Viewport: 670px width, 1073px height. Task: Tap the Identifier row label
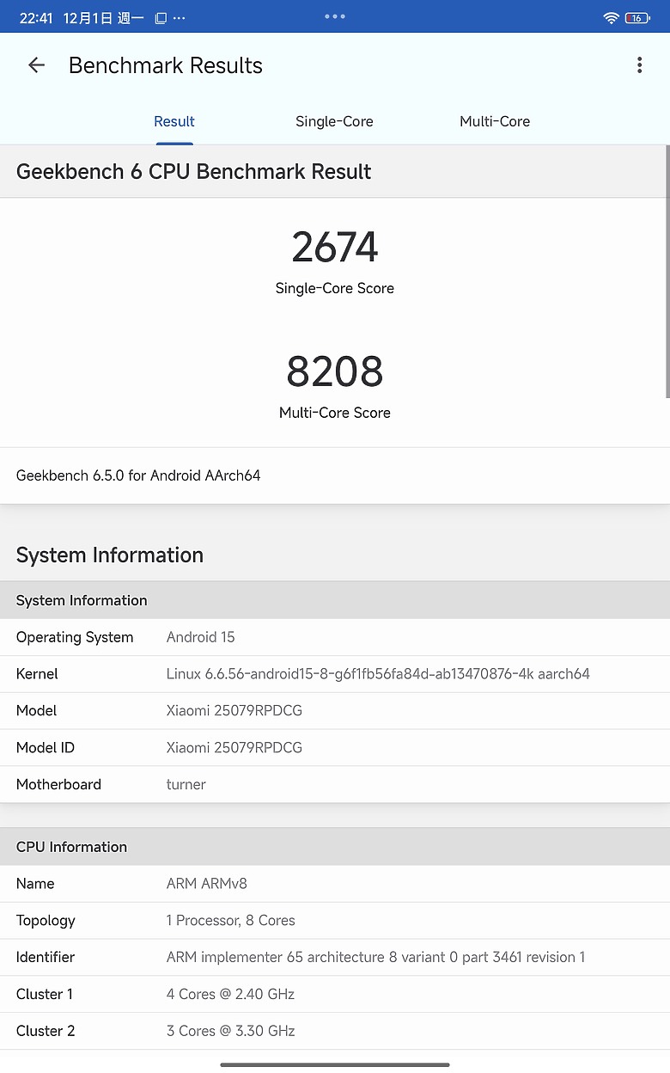[46, 957]
